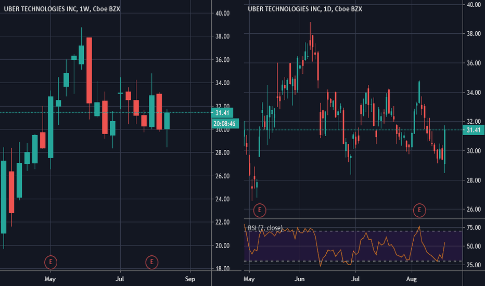The image size is (485, 286).
Task: Open the August earnings E marker on daily chart
Action: 419,210
